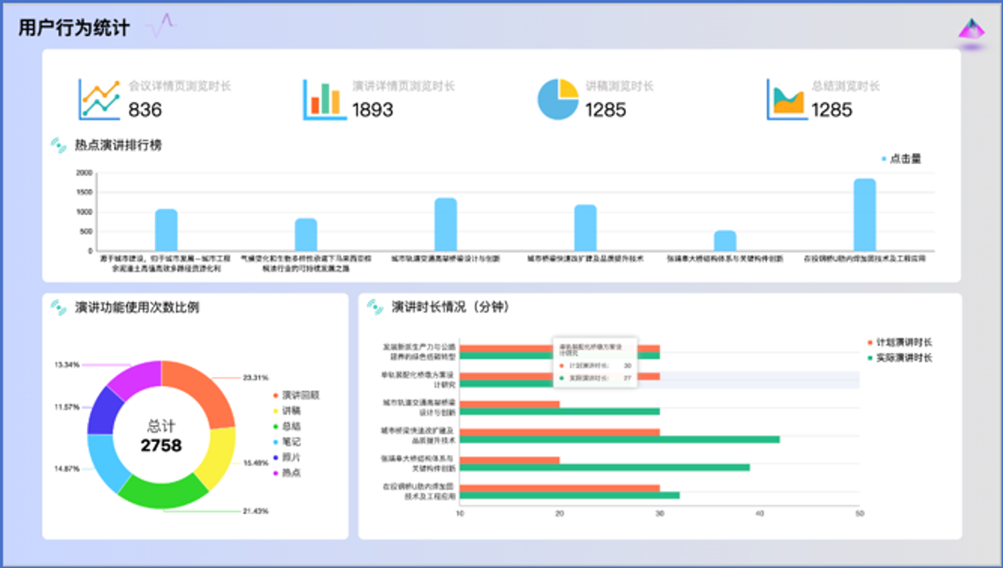The height and width of the screenshot is (568, 1003).
Task: Click the tallest bar in 热点演讲排行榜 chart
Action: pyautogui.click(x=864, y=214)
